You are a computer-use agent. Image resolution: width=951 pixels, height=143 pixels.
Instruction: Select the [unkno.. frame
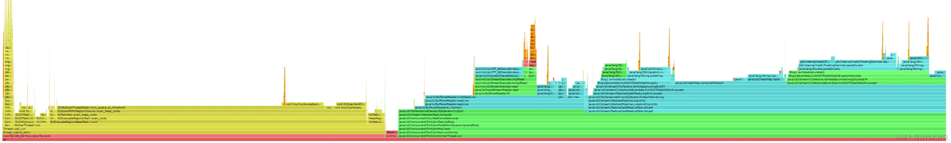[392, 136]
